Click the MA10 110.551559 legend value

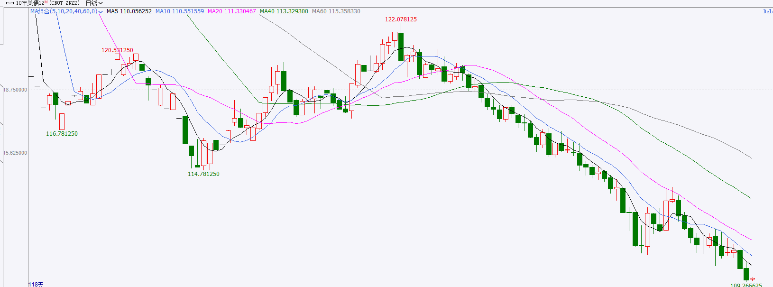180,11
